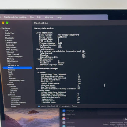Open the Help menu
This screenshot has height=127, width=127.
(x=59, y=17)
